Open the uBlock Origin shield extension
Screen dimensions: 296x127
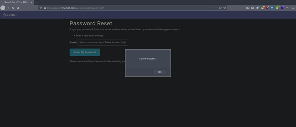267,8
